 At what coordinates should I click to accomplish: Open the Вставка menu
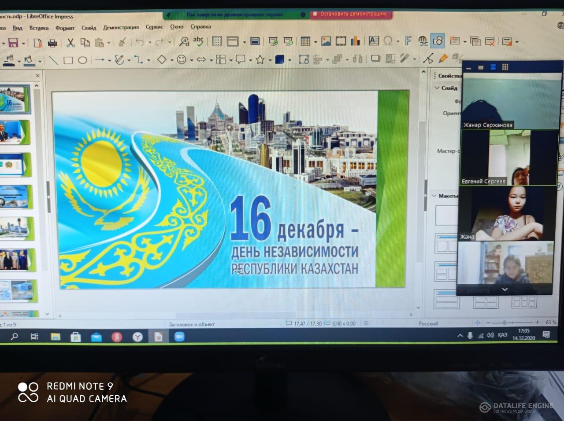click(39, 28)
